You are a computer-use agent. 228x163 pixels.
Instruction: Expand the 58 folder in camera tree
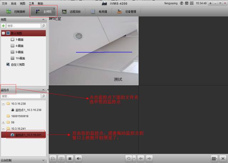tap(3, 122)
